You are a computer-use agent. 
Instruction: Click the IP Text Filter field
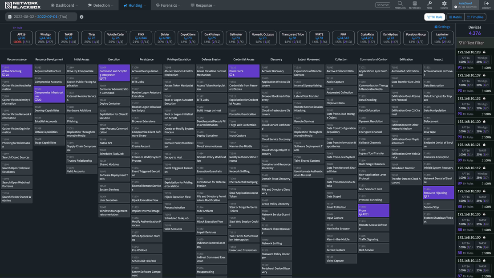point(475,43)
